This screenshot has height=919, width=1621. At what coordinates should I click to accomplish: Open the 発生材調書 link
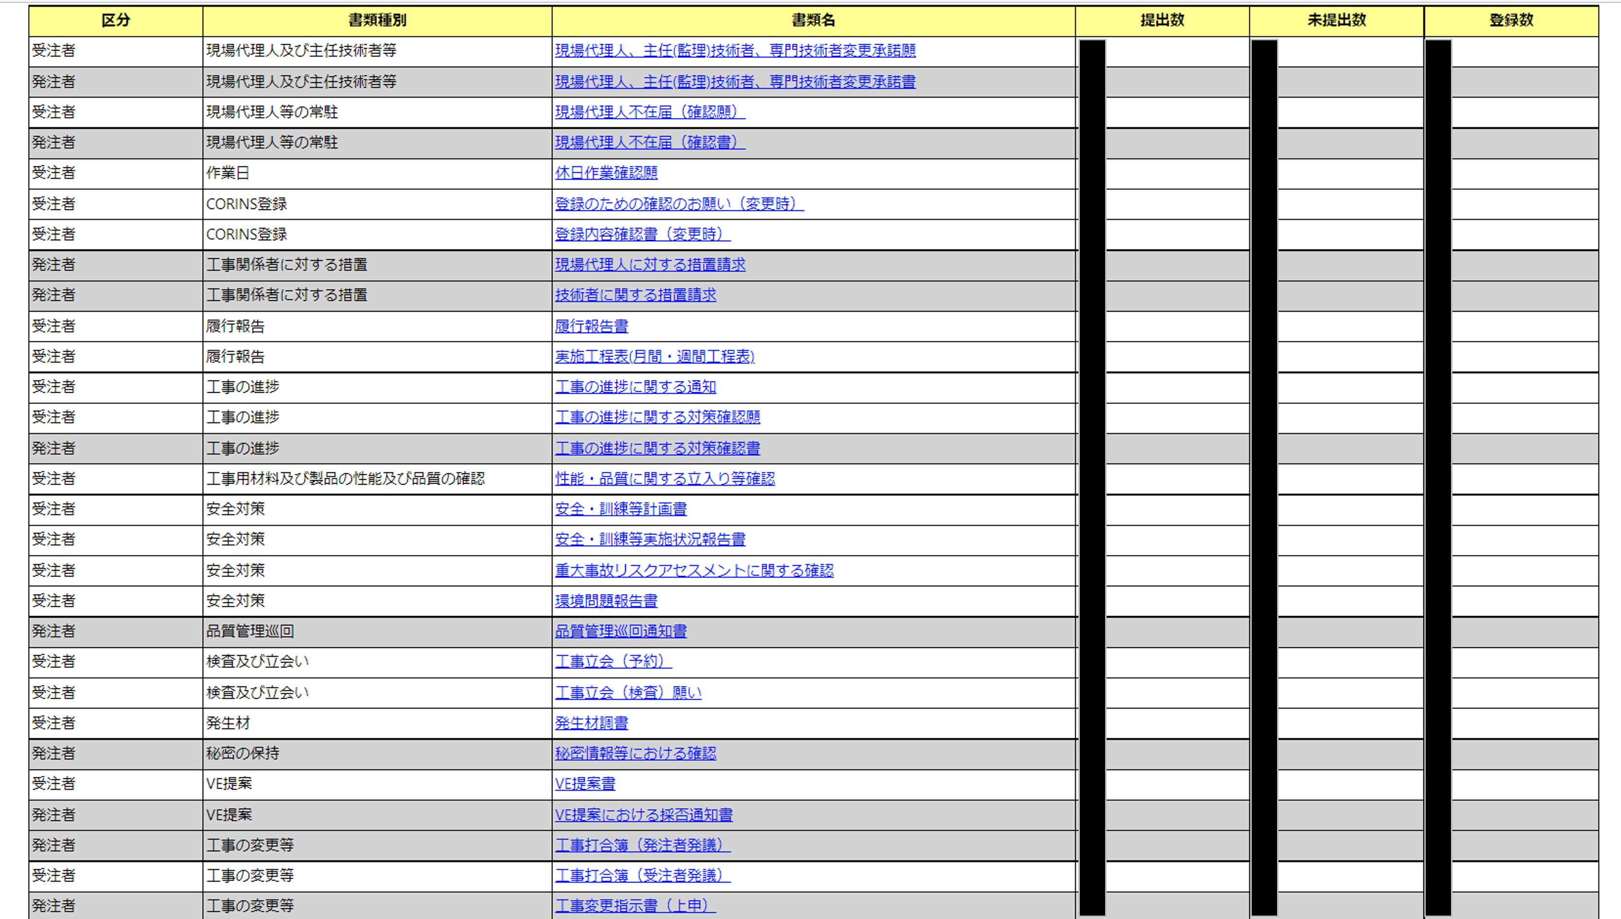pos(592,723)
